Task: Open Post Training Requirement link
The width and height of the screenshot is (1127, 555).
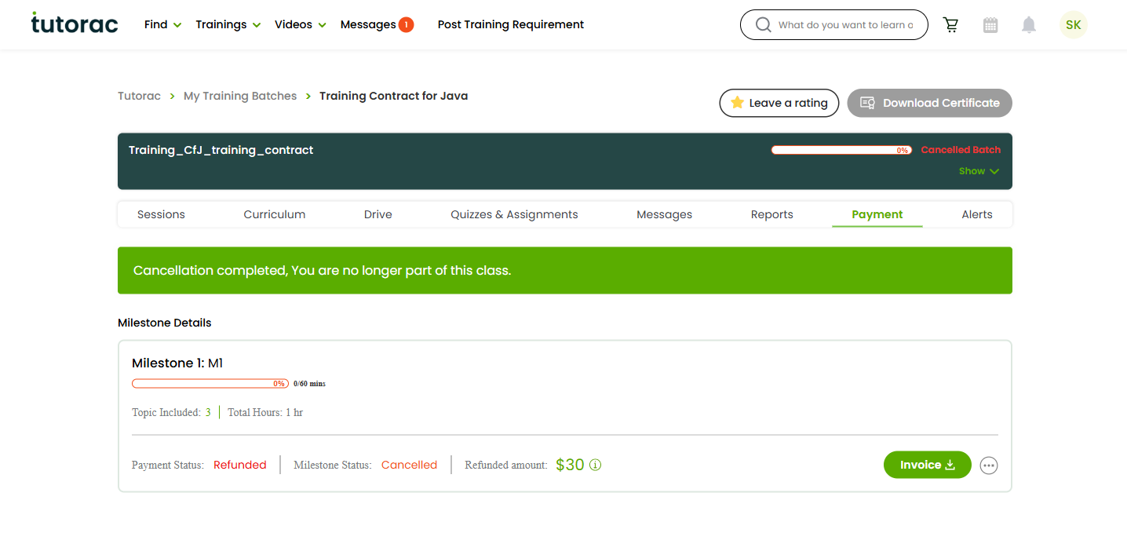Action: [x=511, y=25]
